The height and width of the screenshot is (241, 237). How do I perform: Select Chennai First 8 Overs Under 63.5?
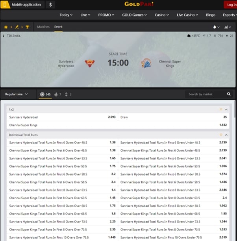coord(174,198)
